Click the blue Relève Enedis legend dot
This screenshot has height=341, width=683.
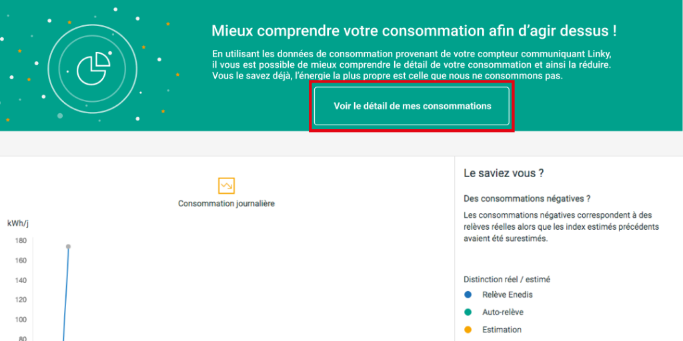[x=468, y=294]
